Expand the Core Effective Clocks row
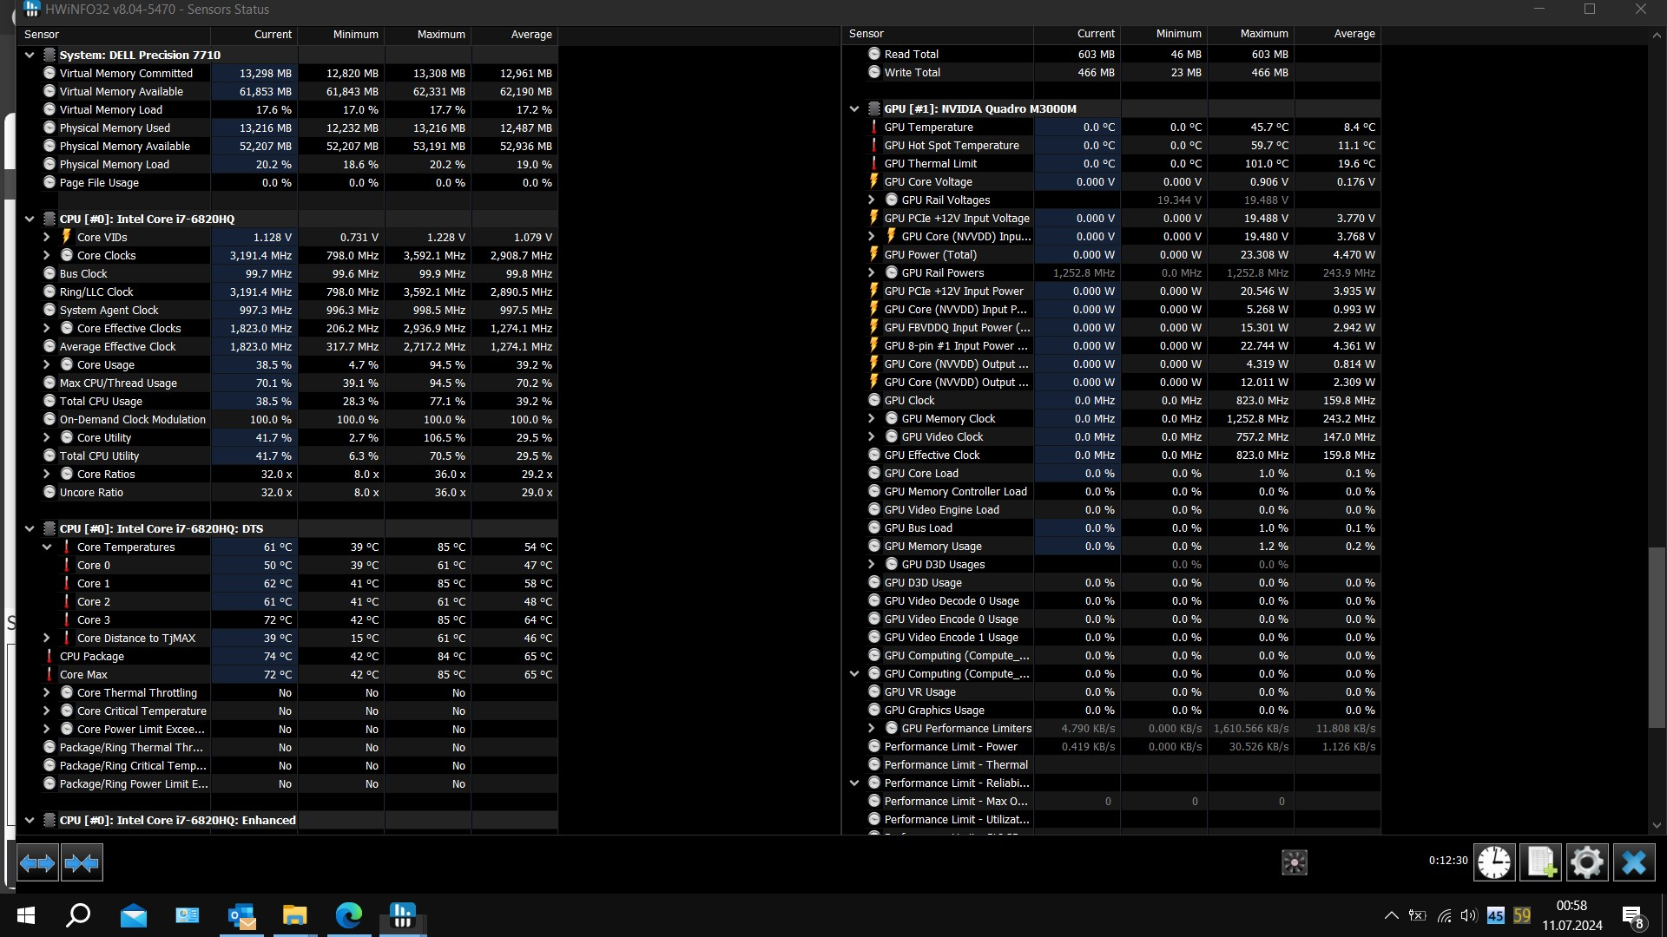 tap(47, 328)
